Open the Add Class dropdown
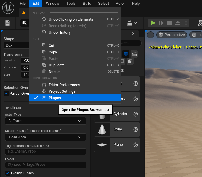Viewport: 202px width, 177px height. [x=45, y=137]
